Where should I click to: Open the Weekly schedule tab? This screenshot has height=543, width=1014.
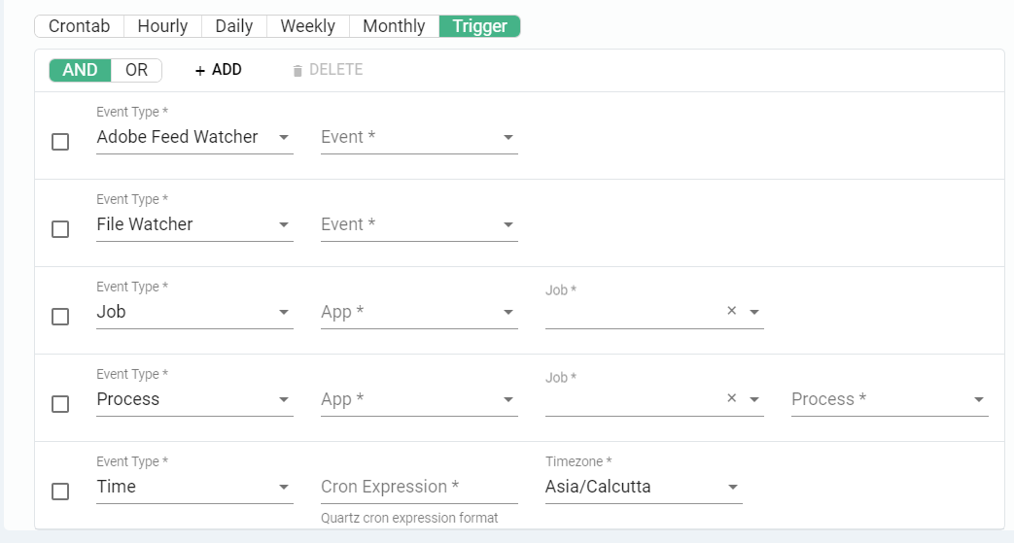[307, 26]
